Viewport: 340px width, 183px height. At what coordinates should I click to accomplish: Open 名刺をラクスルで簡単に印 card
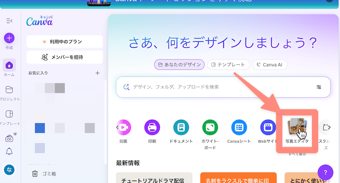click(x=238, y=178)
